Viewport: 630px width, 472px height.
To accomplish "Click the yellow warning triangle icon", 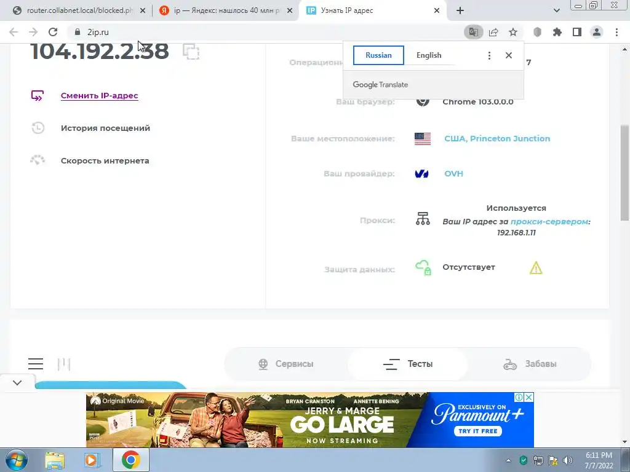I will (536, 268).
